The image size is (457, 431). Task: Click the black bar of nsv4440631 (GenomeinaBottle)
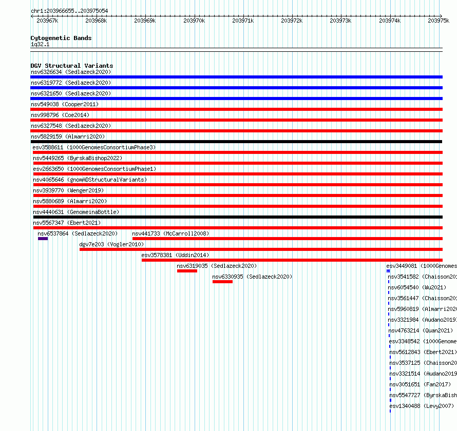[x=238, y=217]
